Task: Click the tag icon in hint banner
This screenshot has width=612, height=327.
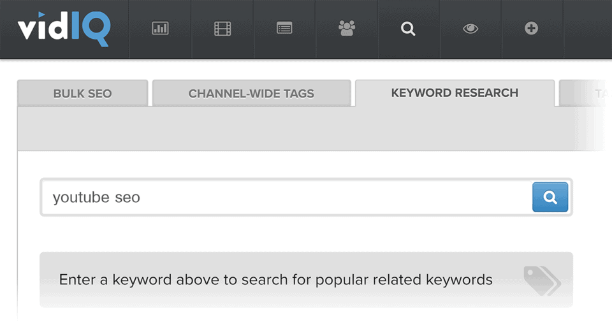Action: pyautogui.click(x=542, y=280)
